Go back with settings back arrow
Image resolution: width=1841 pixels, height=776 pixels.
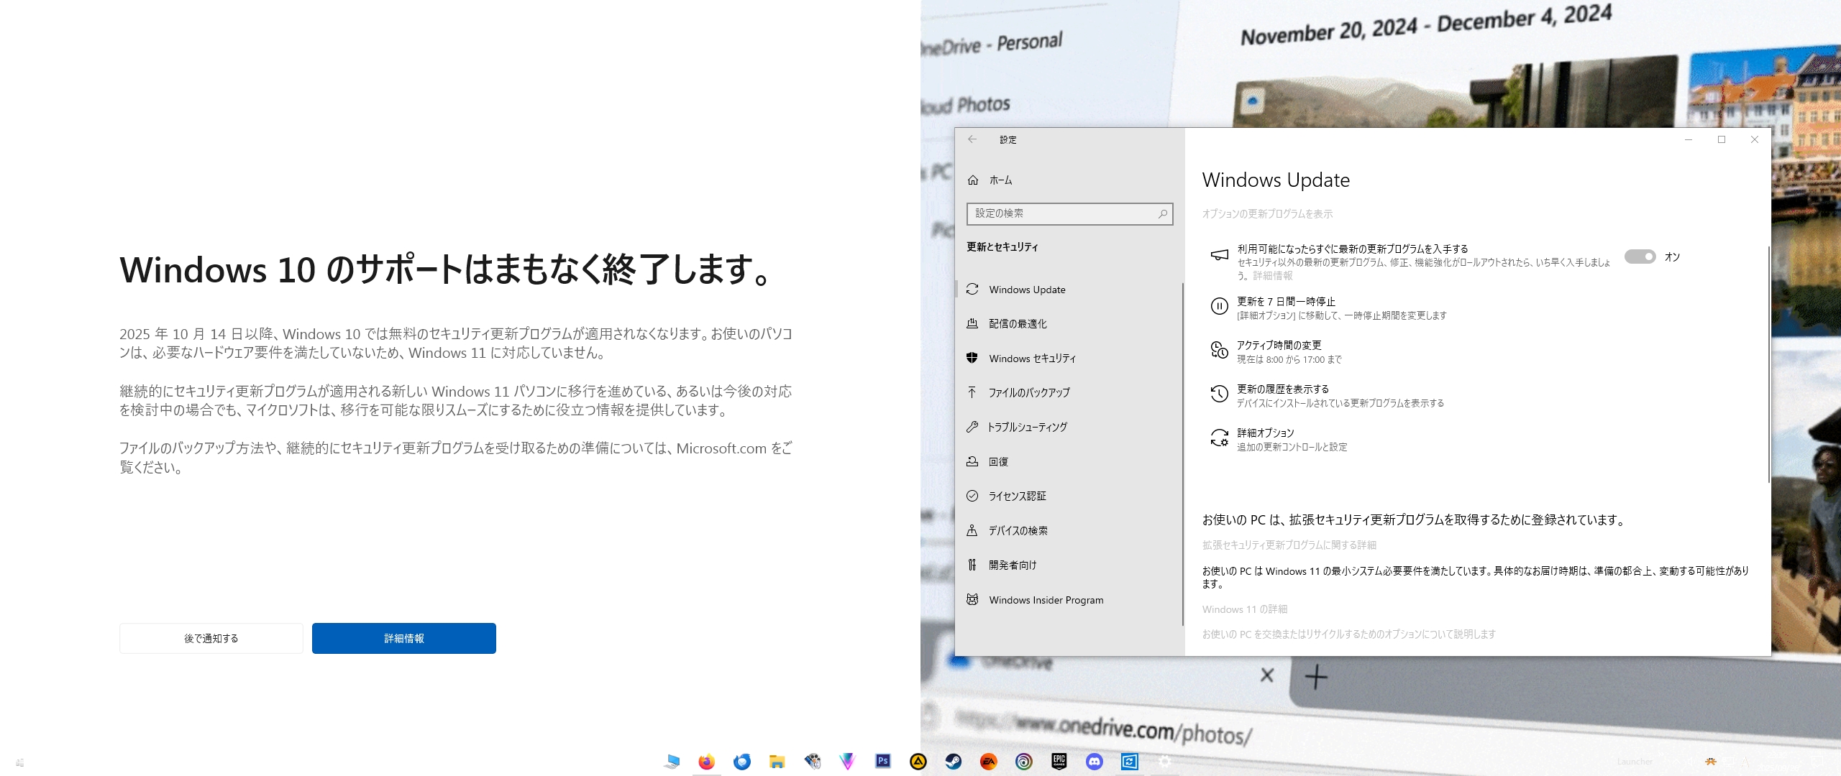(x=972, y=139)
